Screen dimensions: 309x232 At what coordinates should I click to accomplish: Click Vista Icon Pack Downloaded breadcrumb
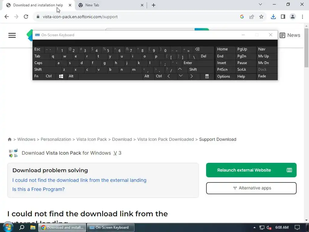166,140
